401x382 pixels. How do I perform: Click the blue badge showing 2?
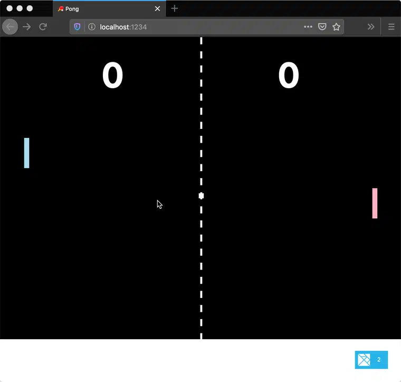pyautogui.click(x=371, y=360)
